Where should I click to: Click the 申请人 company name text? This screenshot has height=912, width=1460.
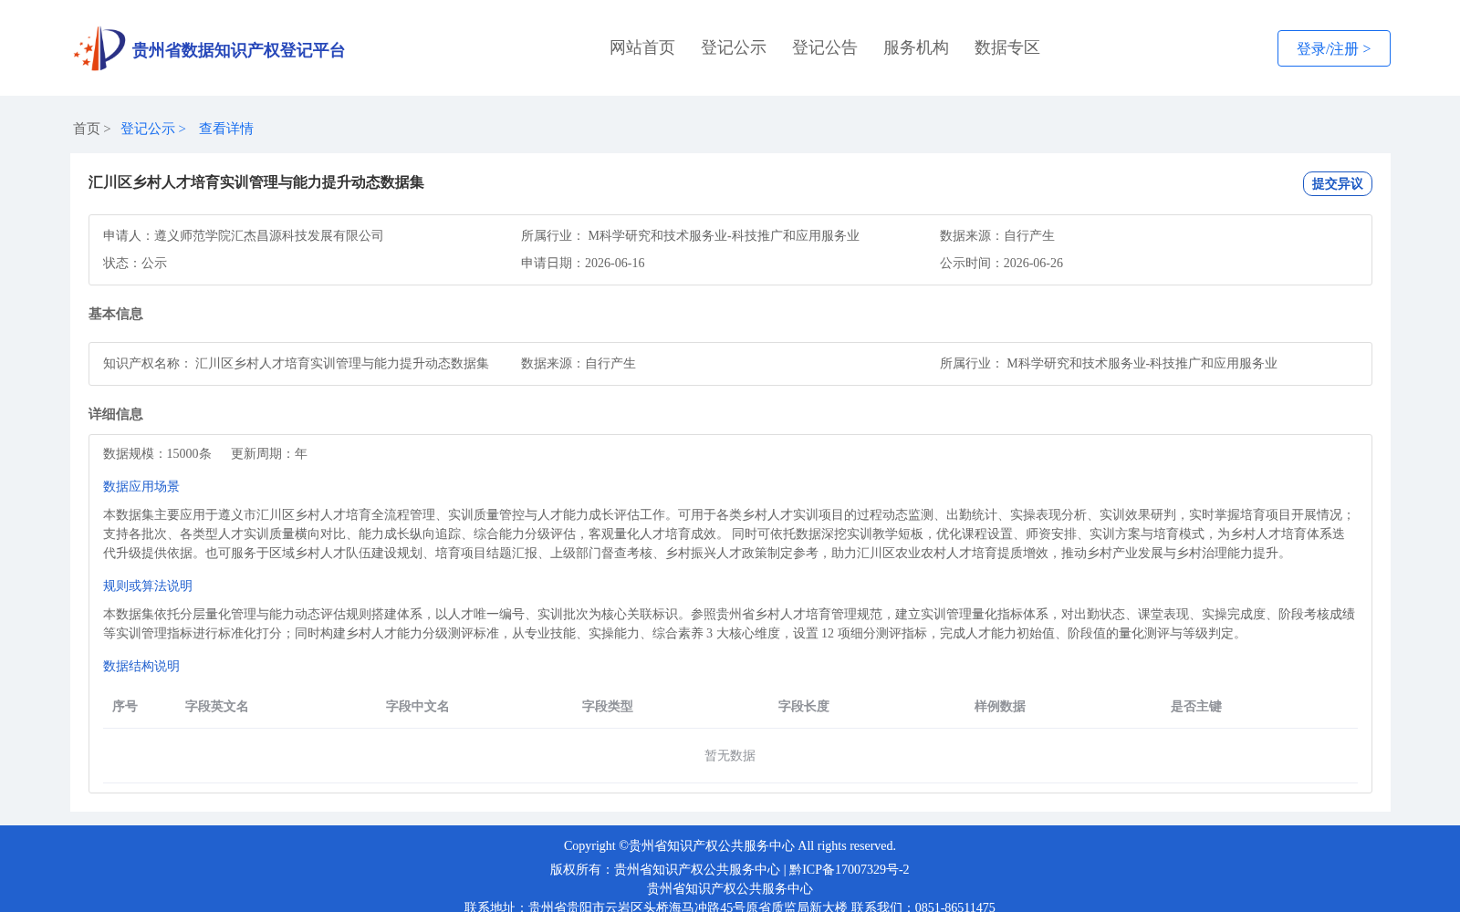pyautogui.click(x=269, y=235)
